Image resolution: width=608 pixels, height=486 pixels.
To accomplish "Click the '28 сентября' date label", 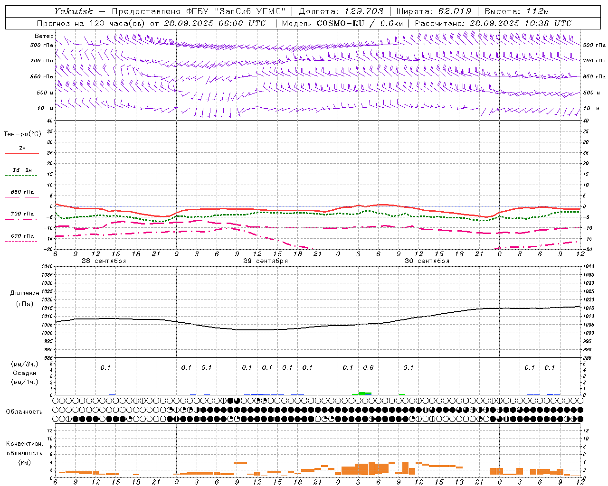I will (x=104, y=261).
